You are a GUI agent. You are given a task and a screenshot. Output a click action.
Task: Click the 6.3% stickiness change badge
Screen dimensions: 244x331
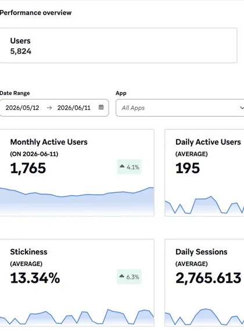coord(130,277)
